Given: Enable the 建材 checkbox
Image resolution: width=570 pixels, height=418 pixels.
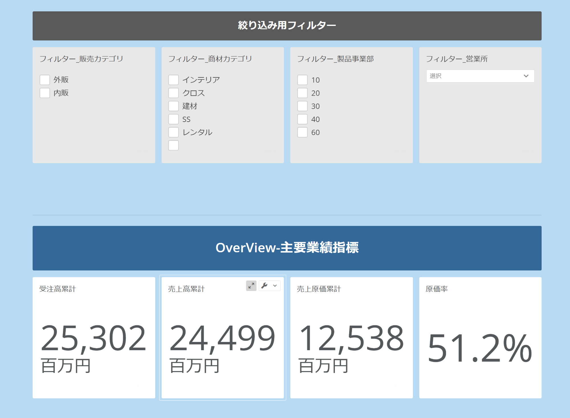Looking at the screenshot, I should pyautogui.click(x=174, y=106).
